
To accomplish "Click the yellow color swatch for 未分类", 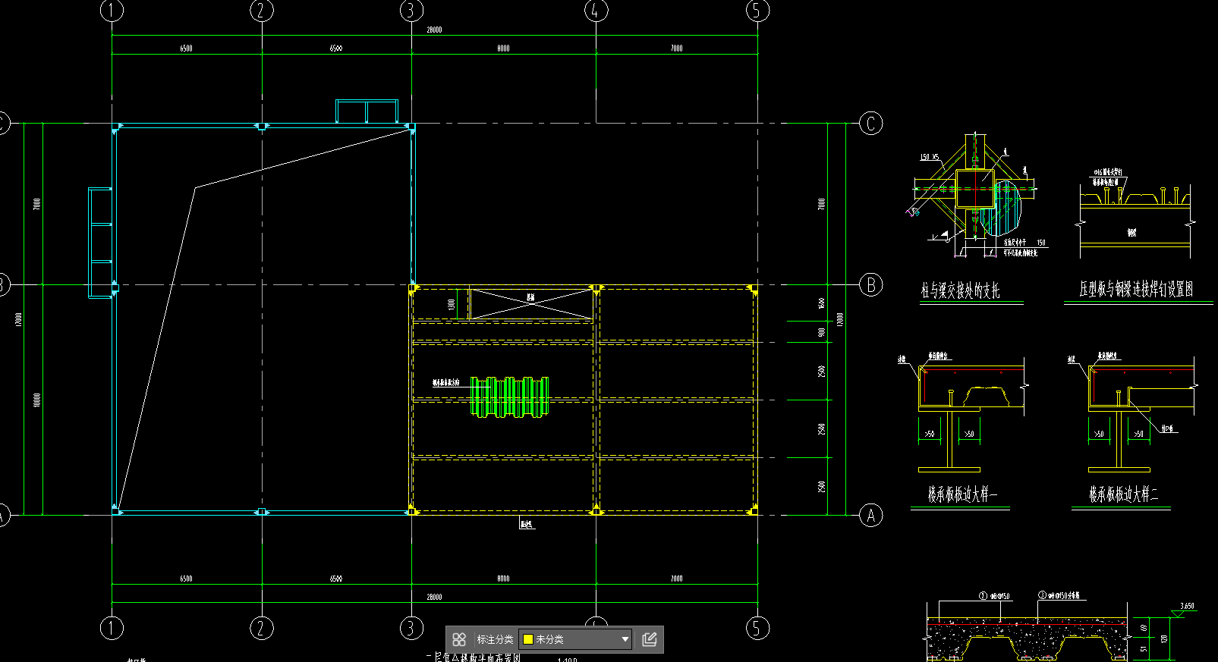I will click(528, 639).
